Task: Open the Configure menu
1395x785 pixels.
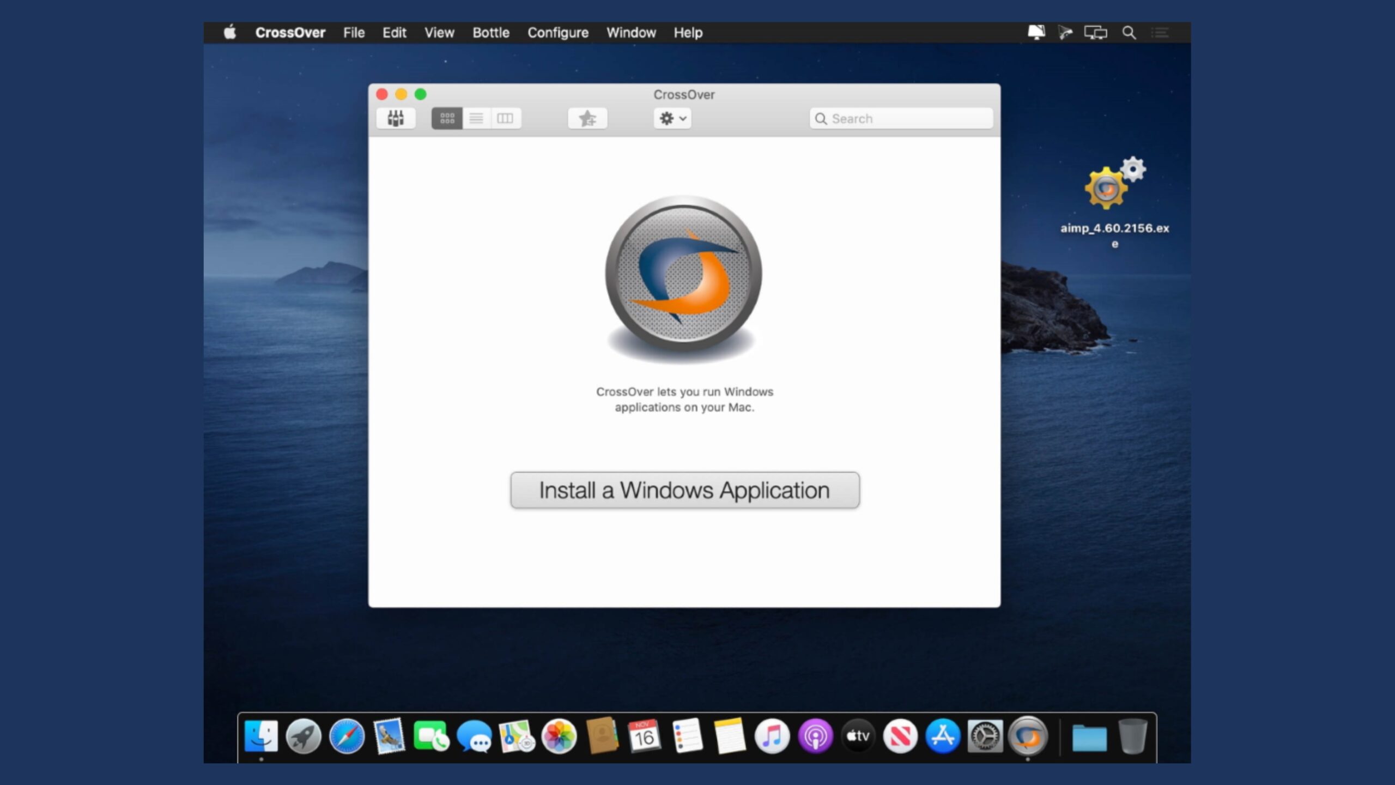Action: click(x=558, y=33)
